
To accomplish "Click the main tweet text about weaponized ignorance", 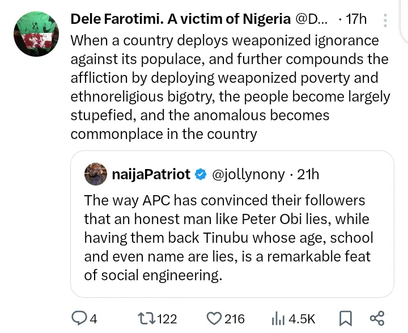I will (229, 87).
